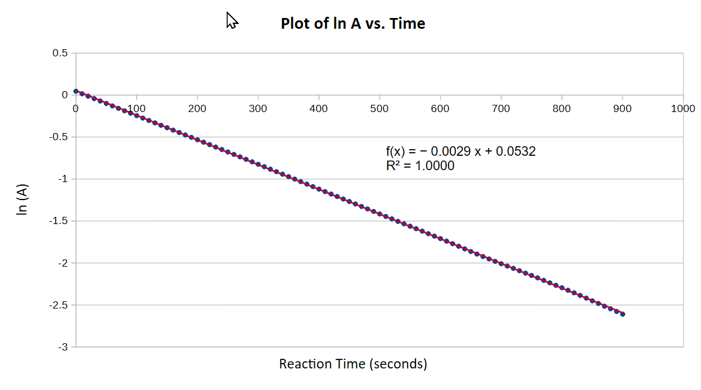Click y-axis label -2.5

(x=59, y=305)
